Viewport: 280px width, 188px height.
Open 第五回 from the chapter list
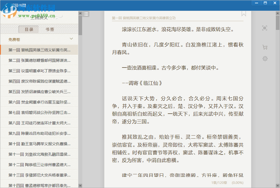(38, 92)
